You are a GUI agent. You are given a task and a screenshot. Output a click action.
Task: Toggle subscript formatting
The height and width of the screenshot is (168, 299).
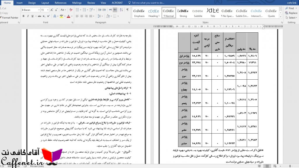[x=44, y=16]
